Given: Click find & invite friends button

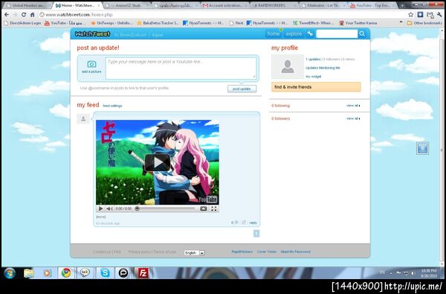Looking at the screenshot, I should (x=316, y=87).
